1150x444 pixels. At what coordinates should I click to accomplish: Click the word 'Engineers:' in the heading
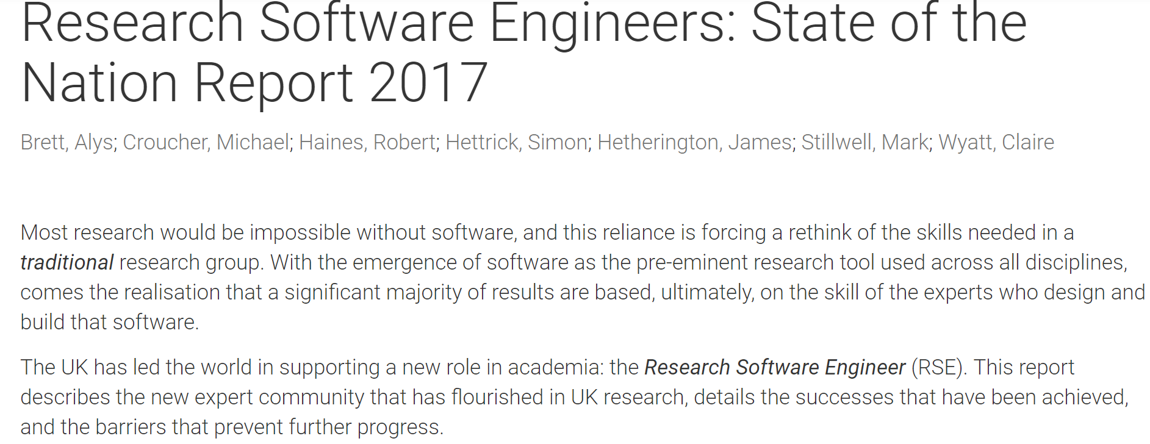tap(613, 23)
